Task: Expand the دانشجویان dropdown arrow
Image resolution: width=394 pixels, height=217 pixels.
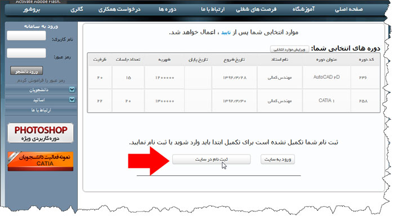Action: [x=72, y=89]
